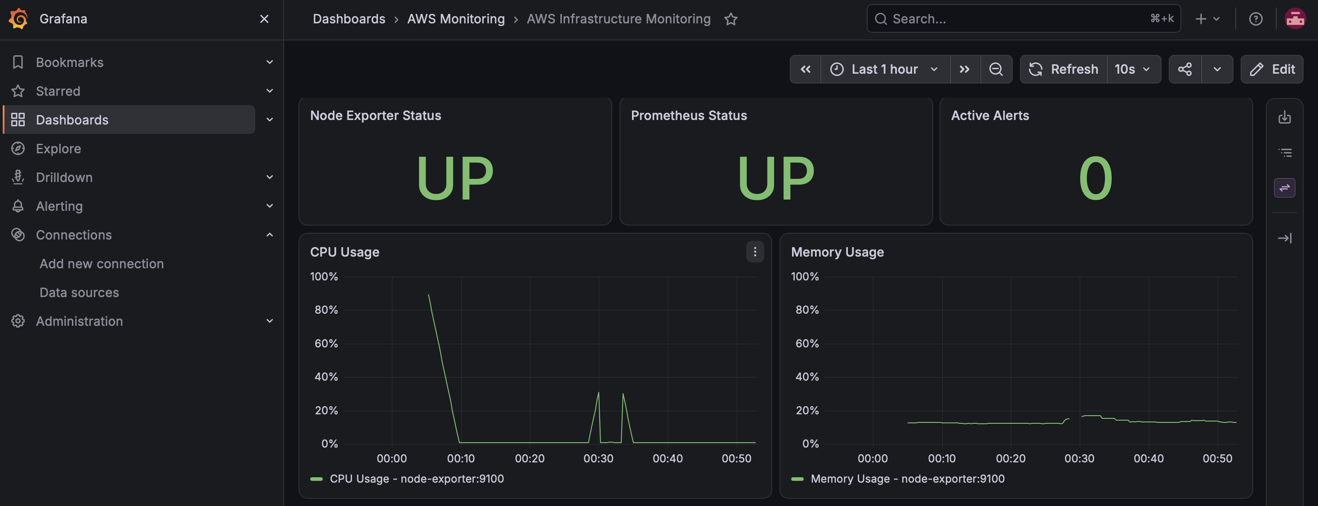Shift time range backwards

[x=806, y=69]
